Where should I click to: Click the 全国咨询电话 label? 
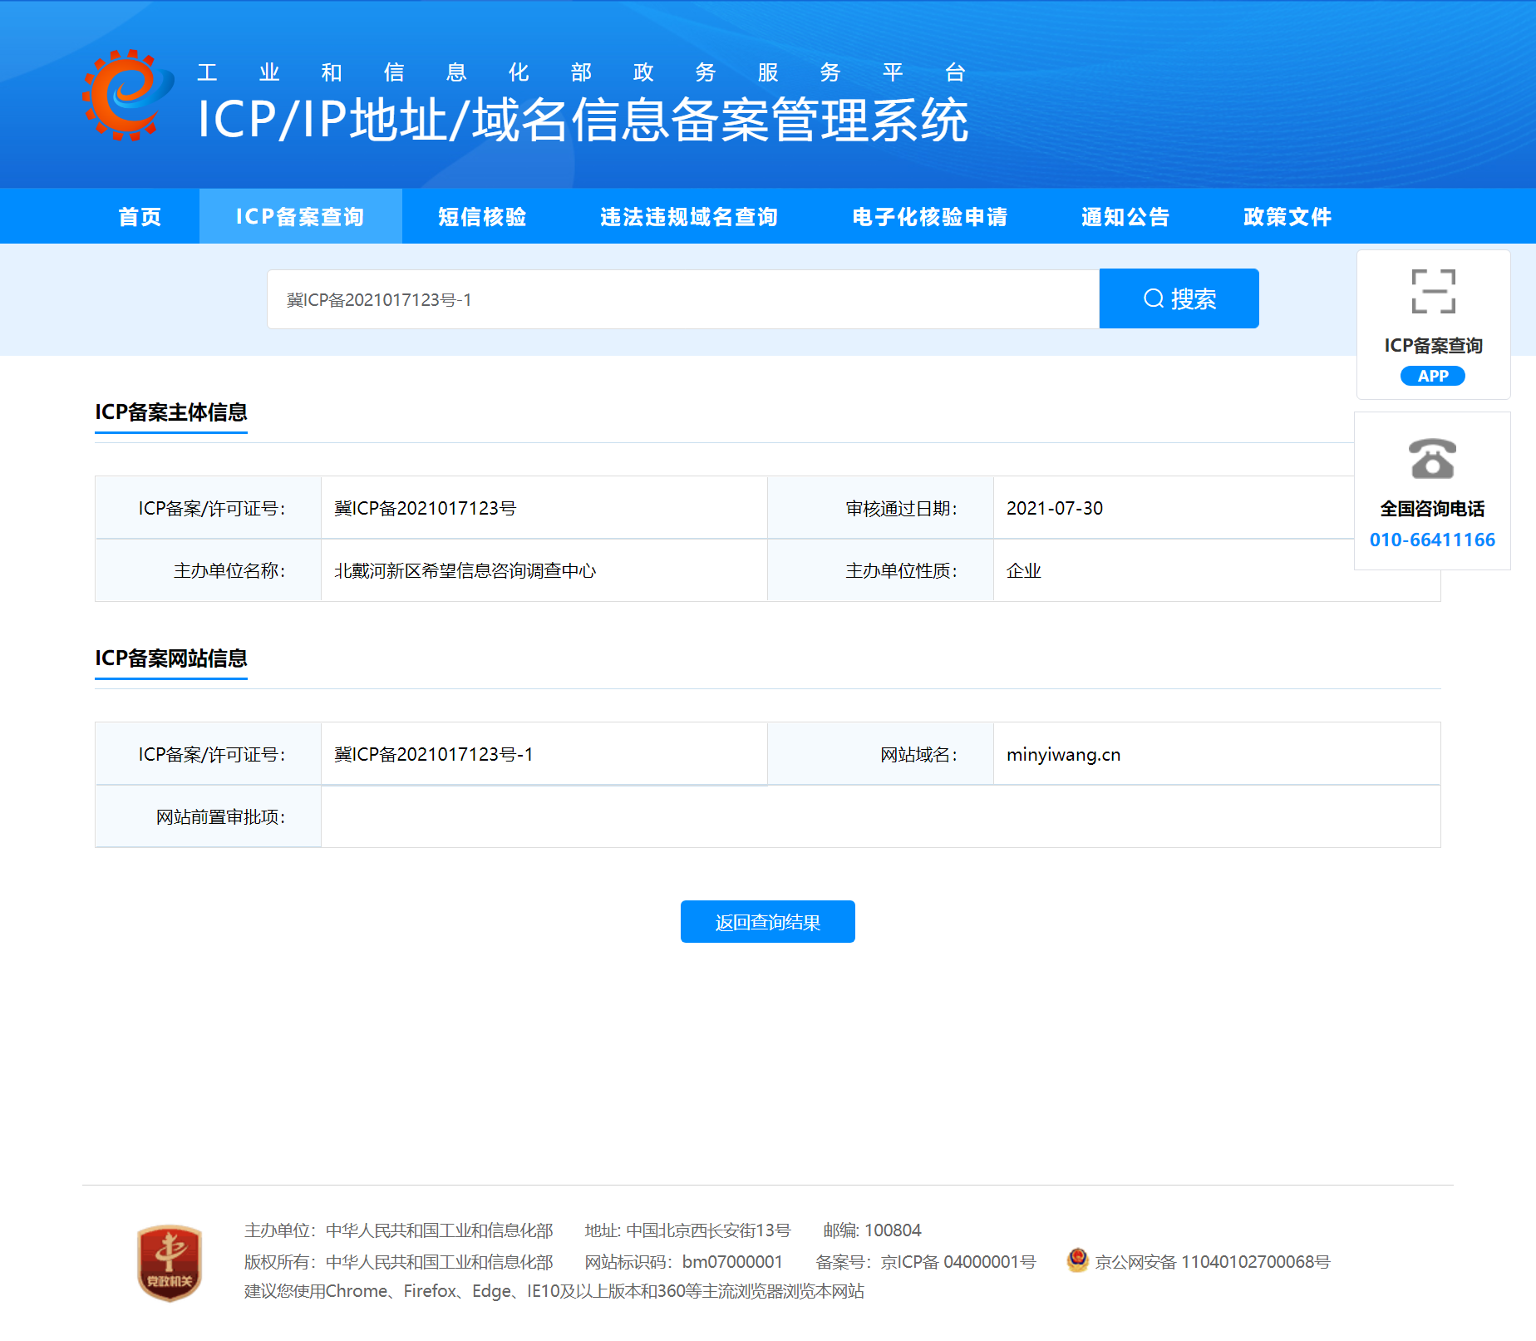point(1432,509)
